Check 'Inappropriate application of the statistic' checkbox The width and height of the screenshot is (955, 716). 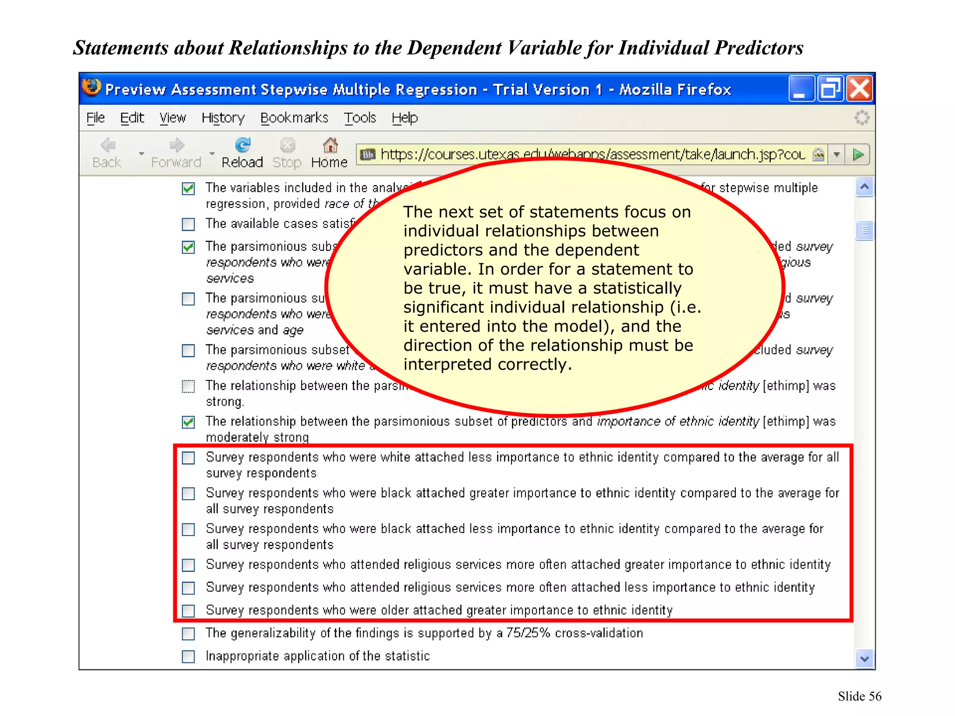[188, 657]
